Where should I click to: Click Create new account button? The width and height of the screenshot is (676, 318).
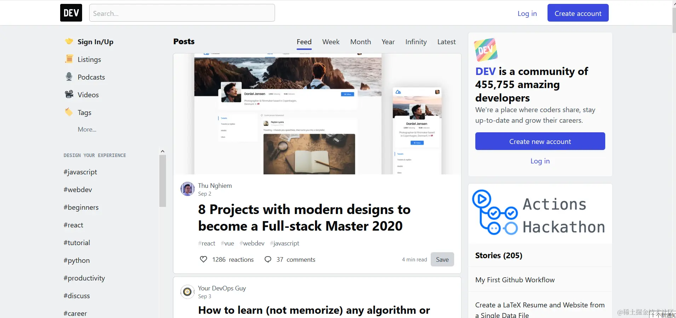coord(540,141)
